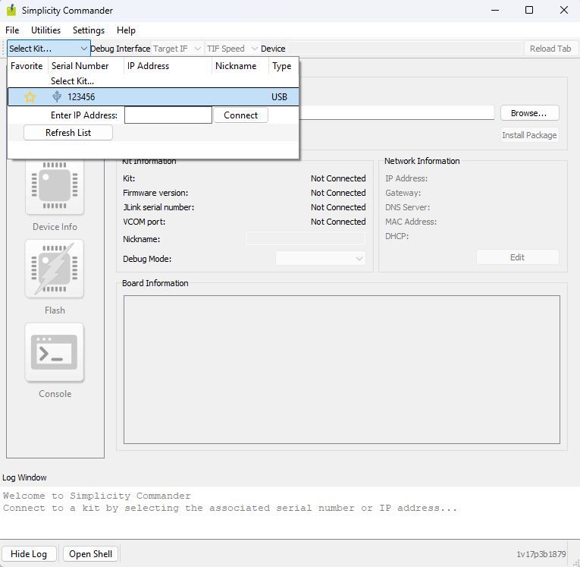Collapse the Select Kit dropdown

49,49
